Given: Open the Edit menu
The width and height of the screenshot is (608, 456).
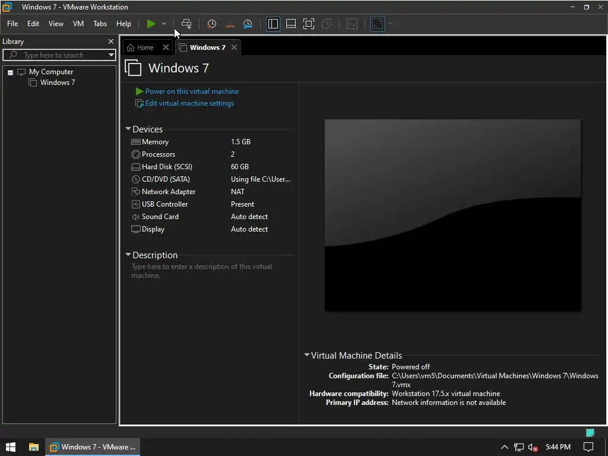Looking at the screenshot, I should [33, 24].
